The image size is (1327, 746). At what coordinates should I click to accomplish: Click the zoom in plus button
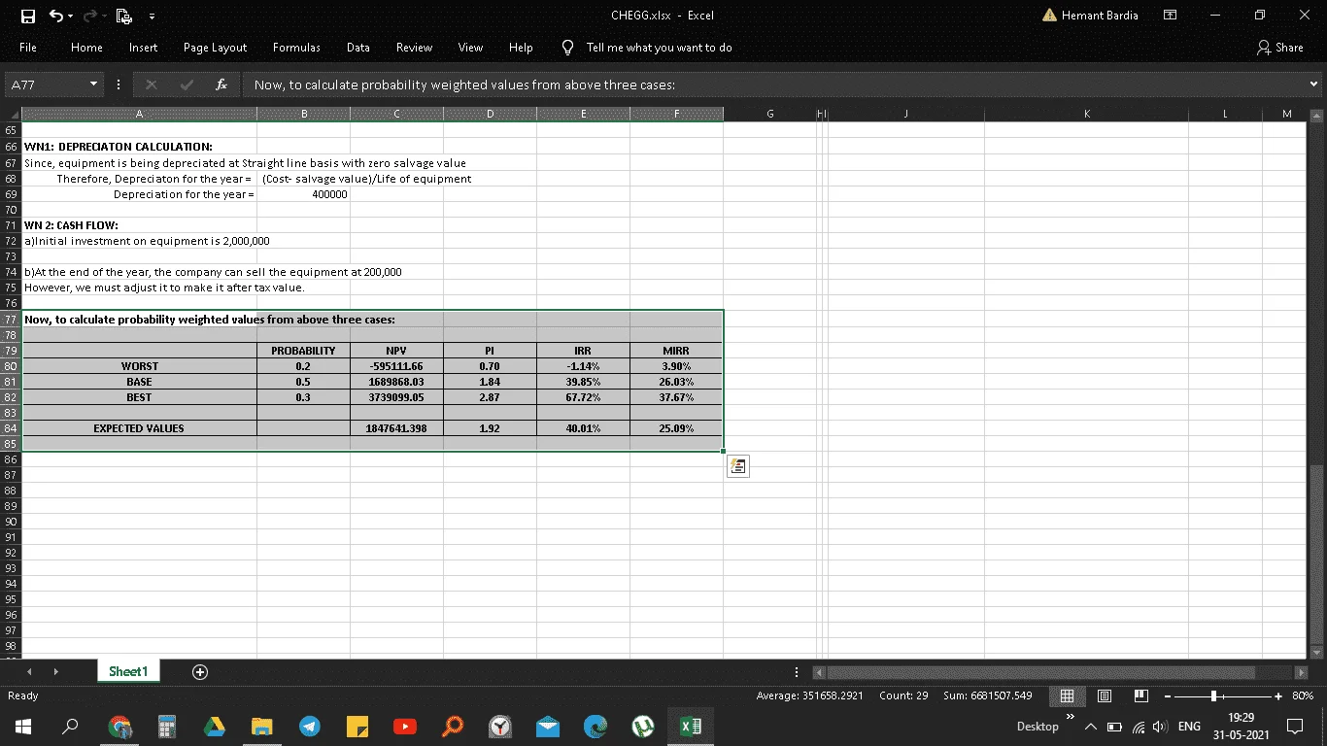click(x=1279, y=695)
